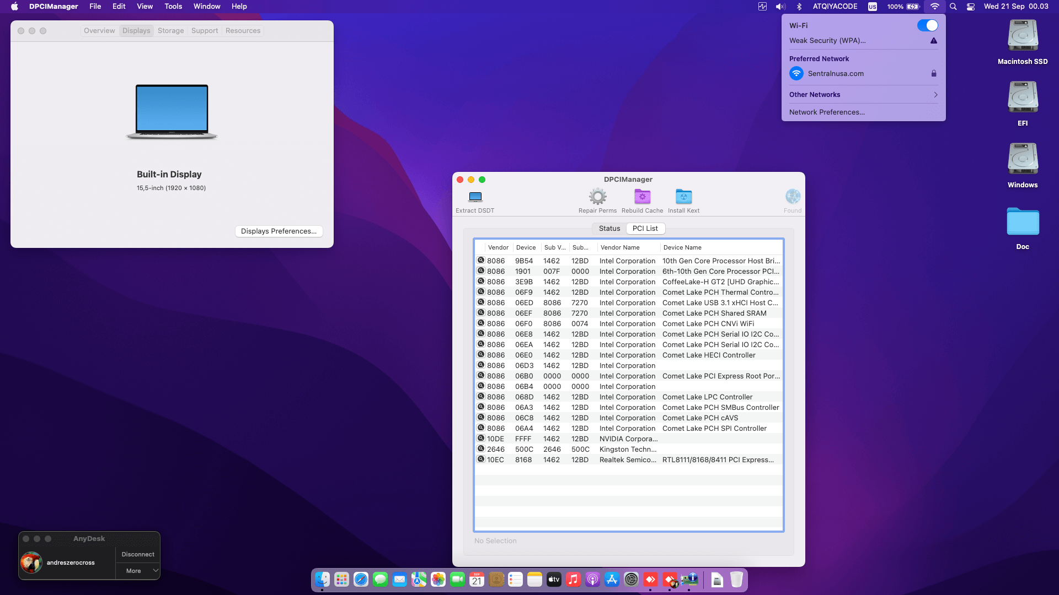The image size is (1059, 595).
Task: Open the Calendar app in the Dock
Action: [x=477, y=580]
